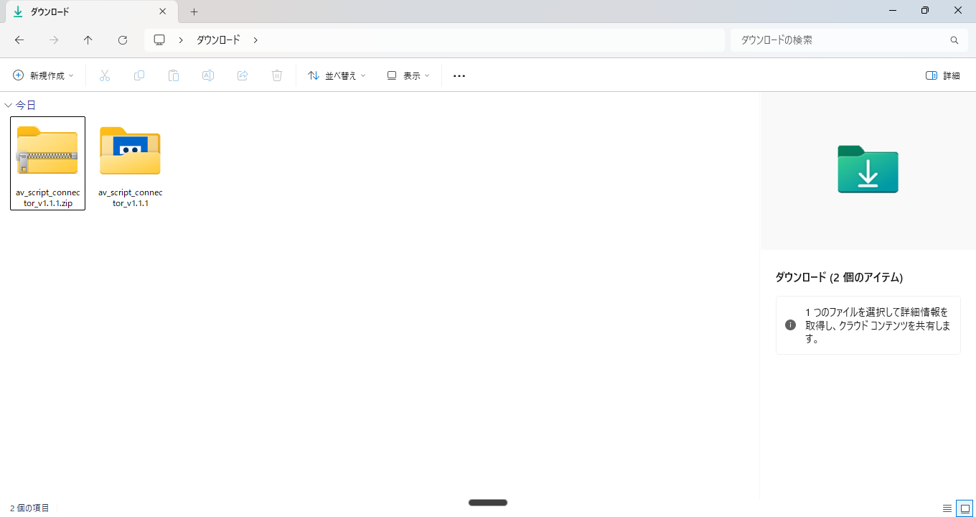976x517 pixels.
Task: Click the av_script_connector_v1.1.1.zip file name text
Action: click(48, 198)
